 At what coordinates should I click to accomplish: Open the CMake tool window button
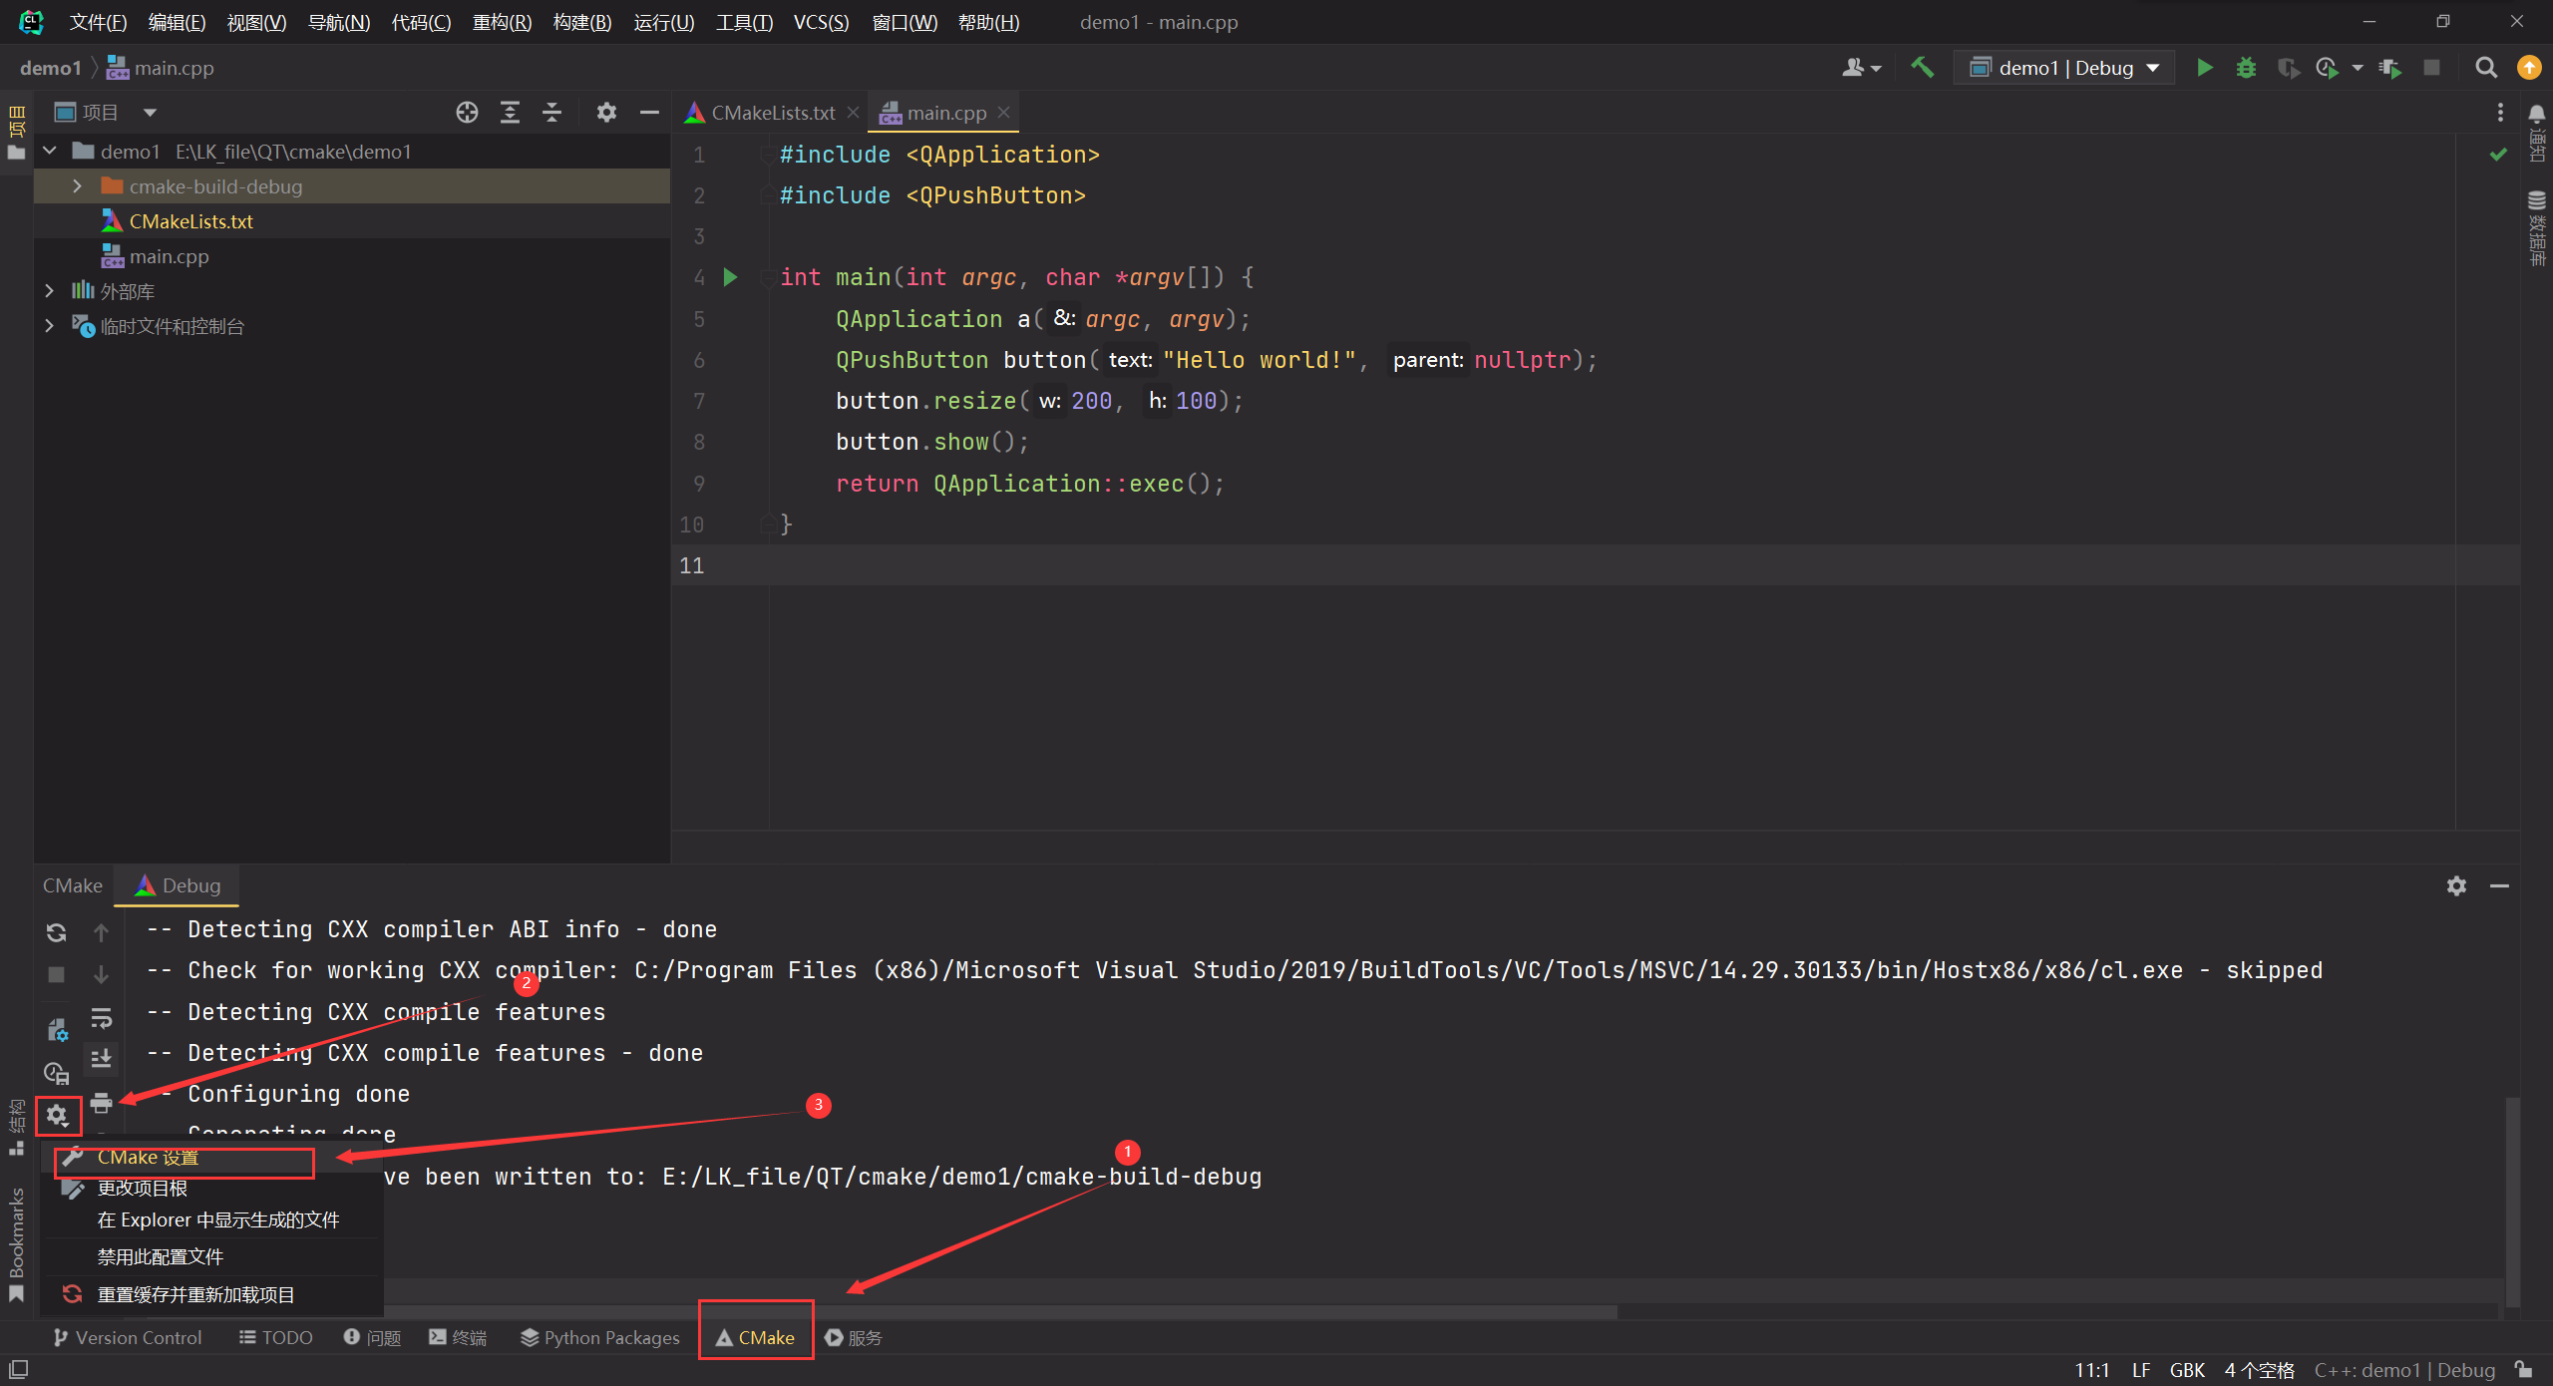756,1337
